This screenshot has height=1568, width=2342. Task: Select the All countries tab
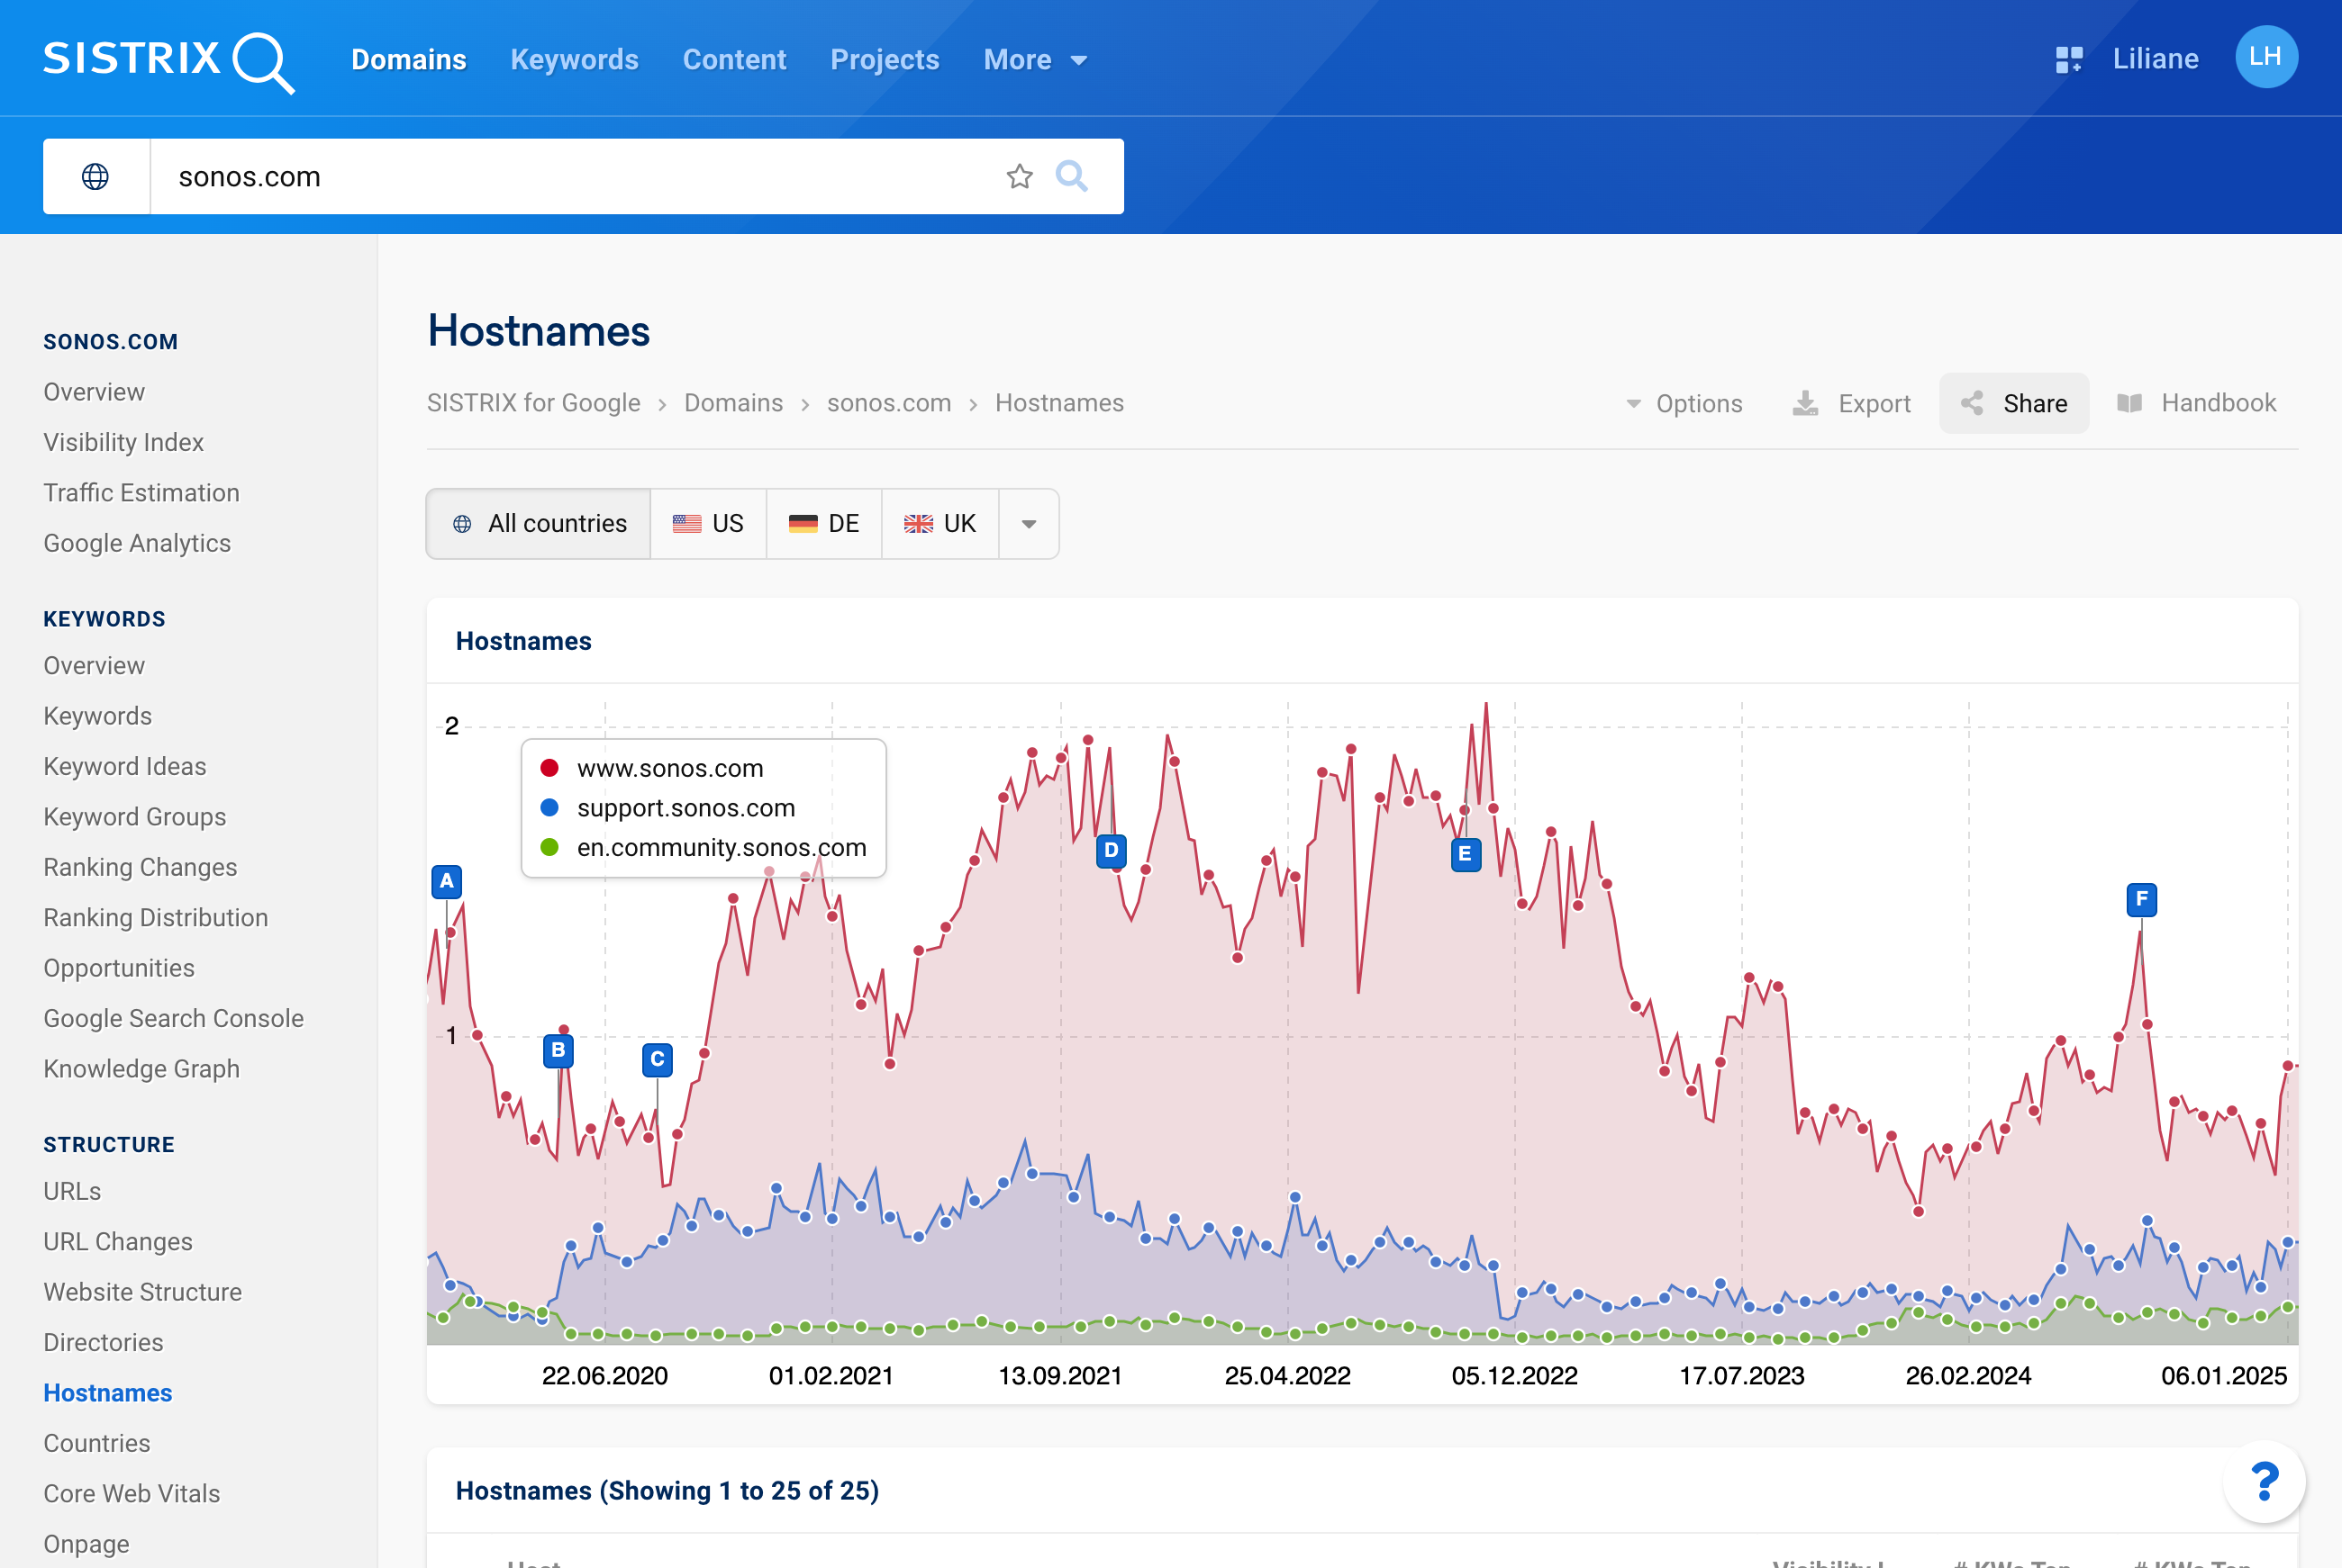(x=539, y=524)
